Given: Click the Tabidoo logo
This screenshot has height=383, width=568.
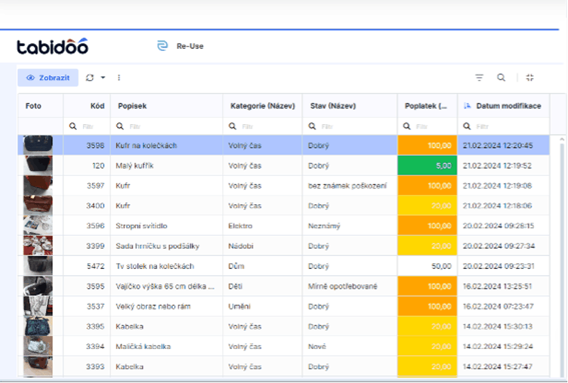Looking at the screenshot, I should 53,47.
